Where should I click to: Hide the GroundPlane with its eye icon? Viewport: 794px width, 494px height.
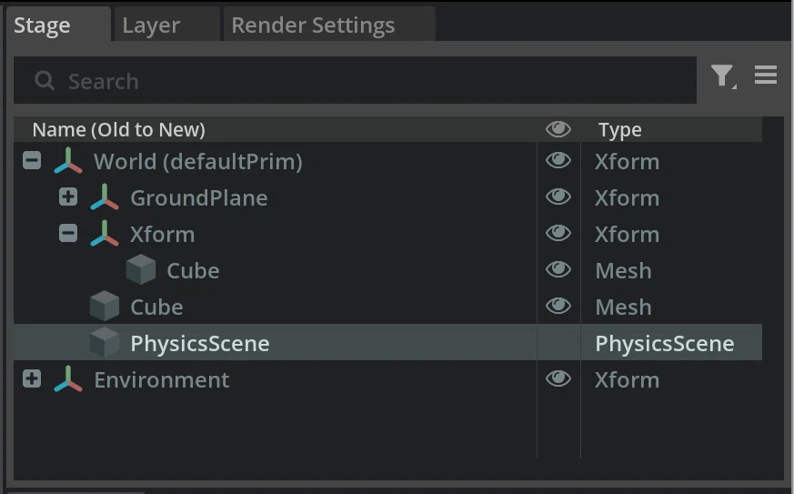558,197
